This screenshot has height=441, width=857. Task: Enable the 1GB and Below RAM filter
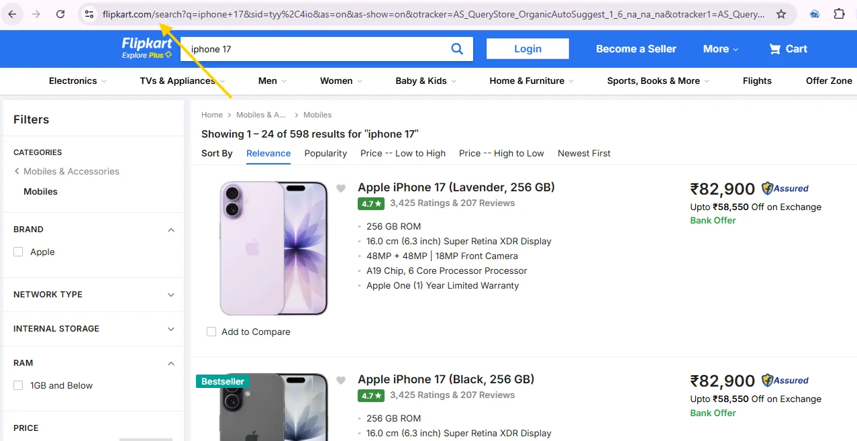(x=18, y=385)
